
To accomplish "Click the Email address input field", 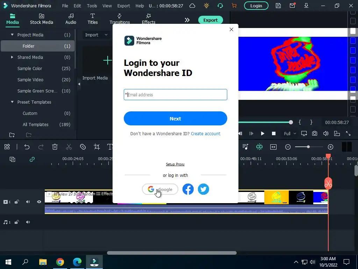I will [176, 95].
